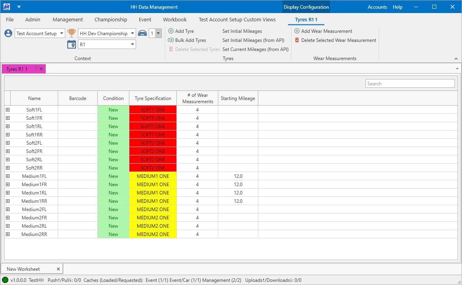This screenshot has height=285, width=462.
Task: Click the championship trophy icon
Action: [72, 33]
